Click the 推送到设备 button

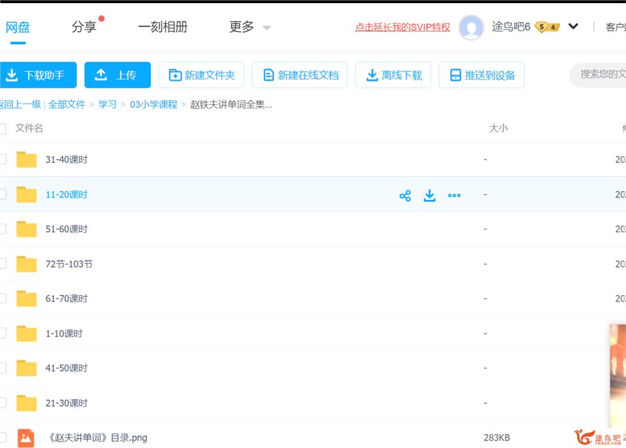coord(481,75)
